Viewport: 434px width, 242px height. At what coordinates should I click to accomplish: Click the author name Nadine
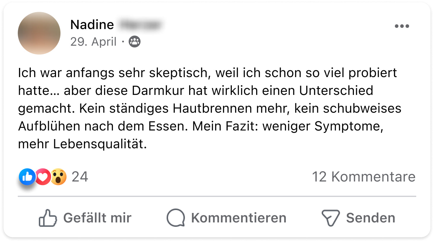[92, 25]
